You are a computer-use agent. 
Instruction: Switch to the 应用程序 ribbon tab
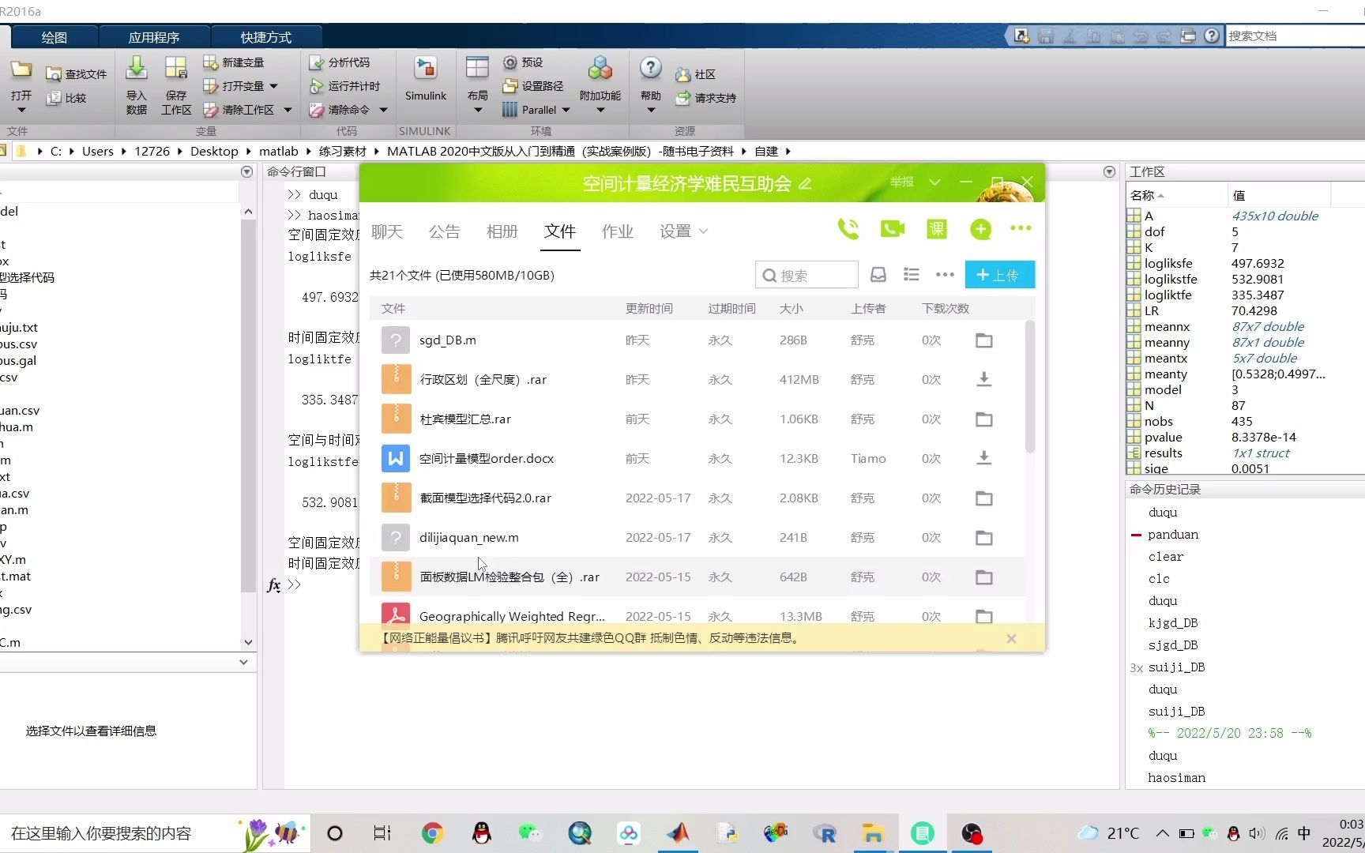(x=155, y=36)
